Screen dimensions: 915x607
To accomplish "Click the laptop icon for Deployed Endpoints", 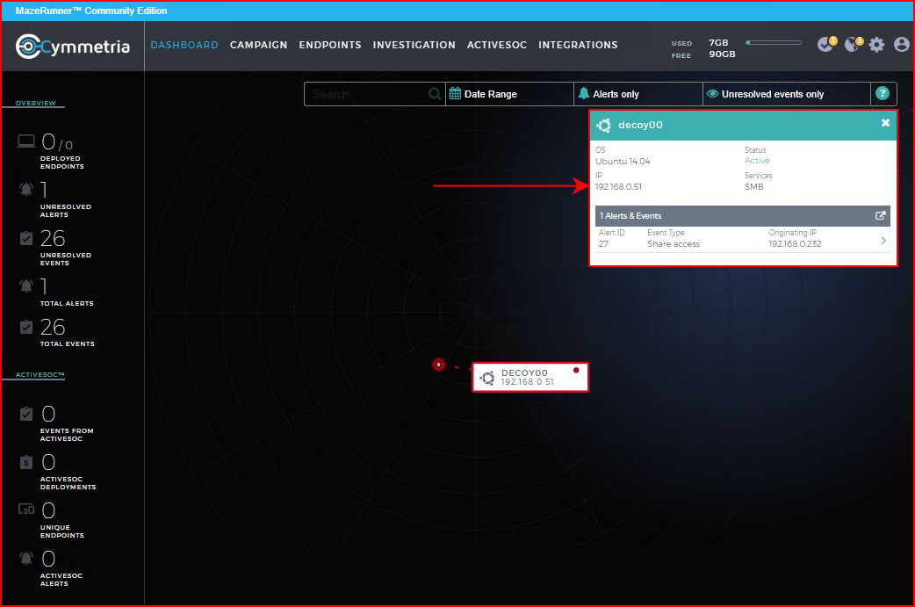I will coord(26,141).
